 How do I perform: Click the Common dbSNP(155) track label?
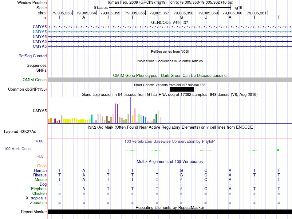pyautogui.click(x=27, y=89)
